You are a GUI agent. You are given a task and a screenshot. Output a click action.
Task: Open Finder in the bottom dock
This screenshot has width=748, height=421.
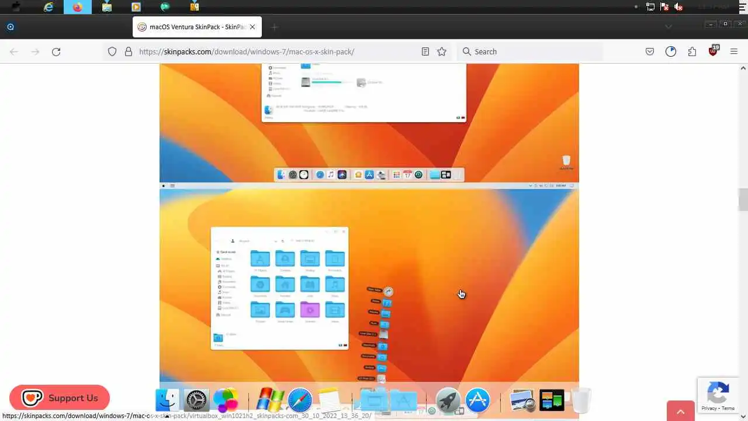tap(167, 401)
